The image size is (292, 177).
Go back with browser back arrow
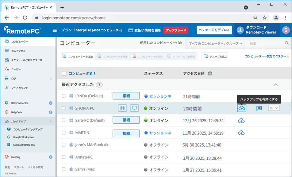[x=7, y=18]
